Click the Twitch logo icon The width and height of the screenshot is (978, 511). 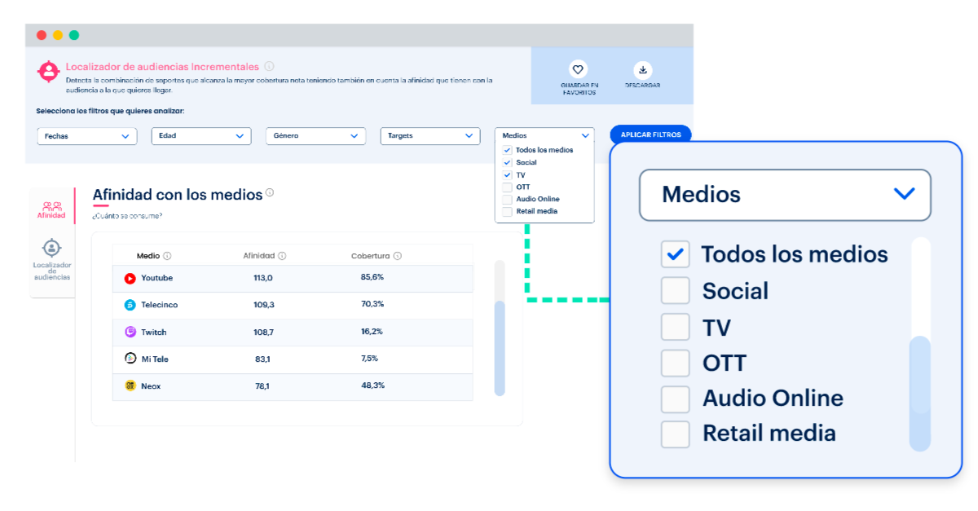130,332
